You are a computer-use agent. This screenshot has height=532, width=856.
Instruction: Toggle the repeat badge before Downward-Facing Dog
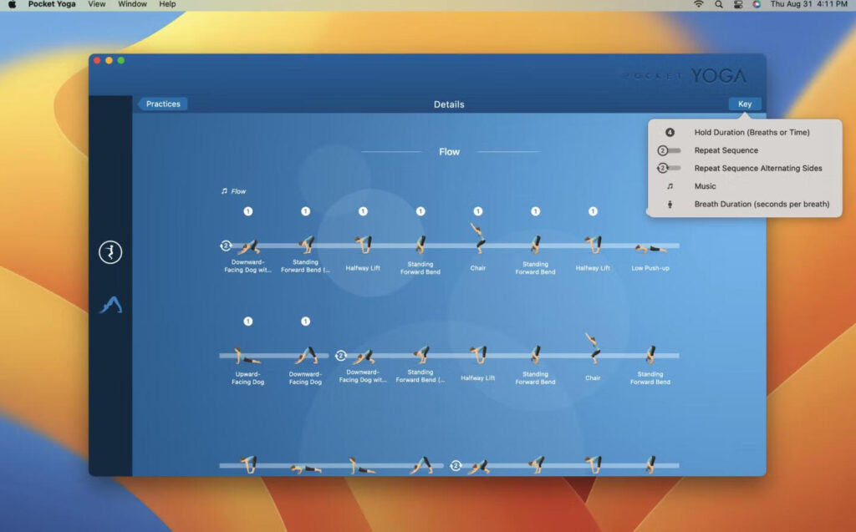225,245
